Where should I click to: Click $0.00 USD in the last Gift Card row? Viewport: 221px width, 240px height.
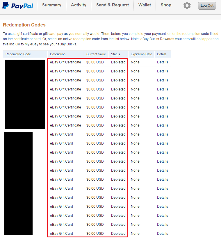[95, 234]
